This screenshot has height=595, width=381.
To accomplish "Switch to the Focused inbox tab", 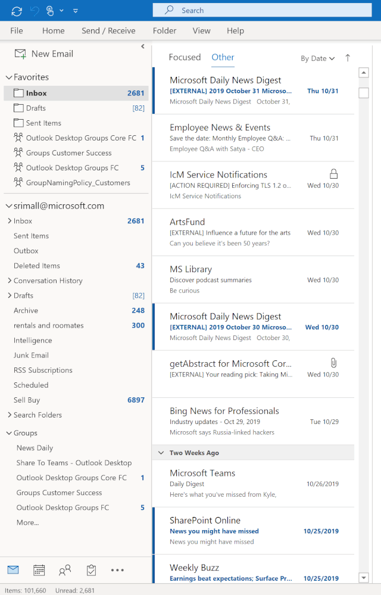I will (x=185, y=57).
